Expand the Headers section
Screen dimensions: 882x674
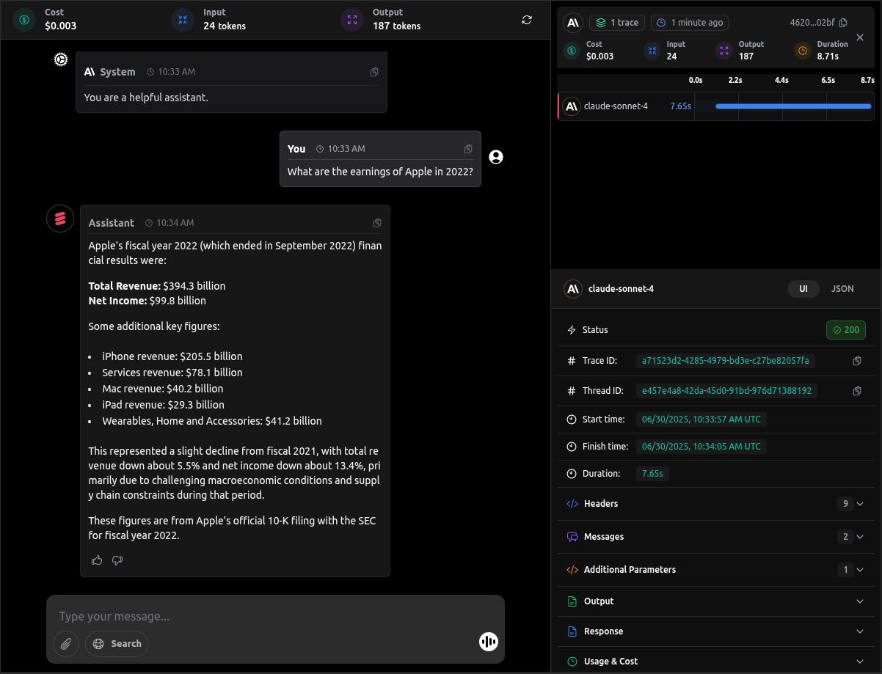[860, 504]
